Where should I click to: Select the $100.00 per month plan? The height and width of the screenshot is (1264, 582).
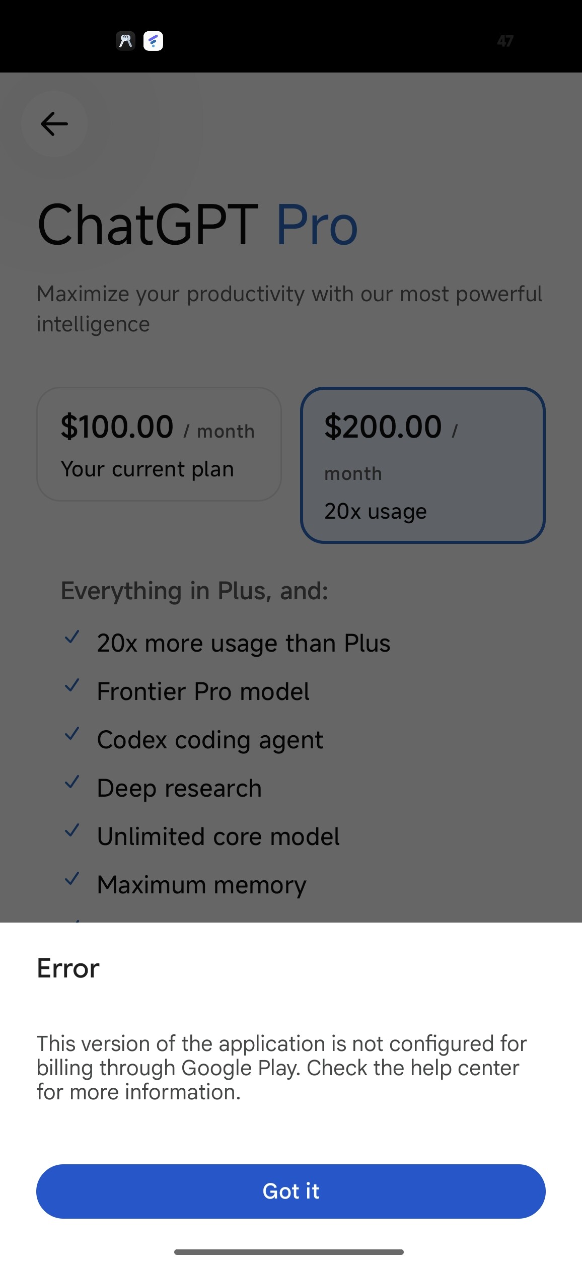pos(159,444)
